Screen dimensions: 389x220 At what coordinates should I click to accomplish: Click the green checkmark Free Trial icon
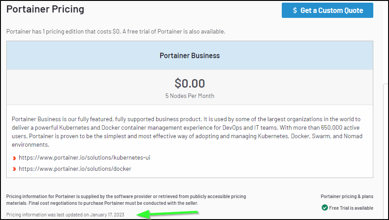click(324, 207)
